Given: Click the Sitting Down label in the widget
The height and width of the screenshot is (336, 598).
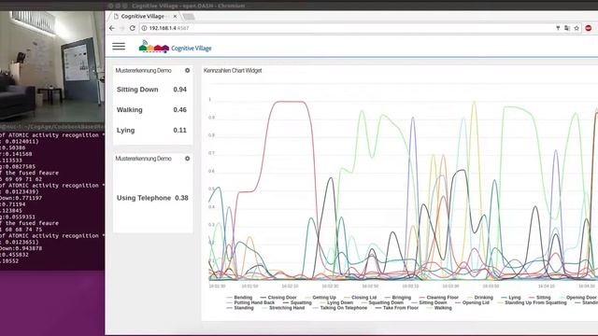Looking at the screenshot, I should pyautogui.click(x=137, y=90).
